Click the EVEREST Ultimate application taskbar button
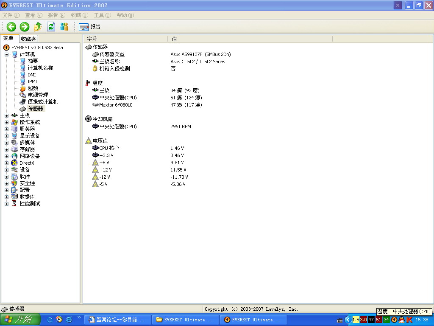 tap(253, 320)
